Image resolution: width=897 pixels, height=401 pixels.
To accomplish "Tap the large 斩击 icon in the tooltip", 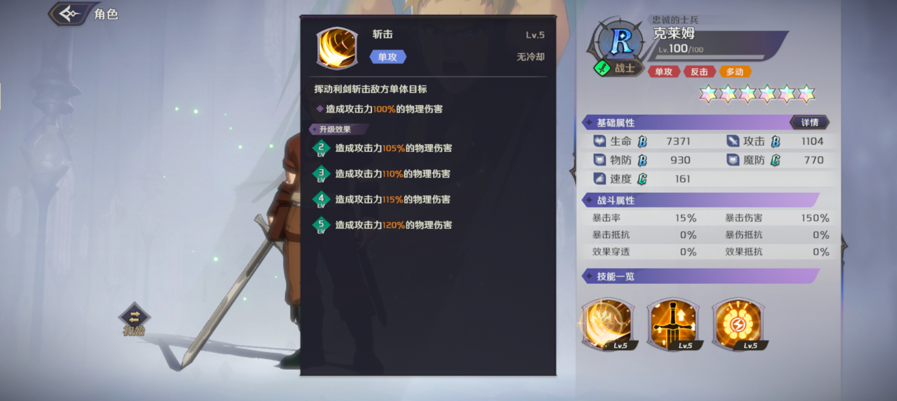I will (336, 48).
